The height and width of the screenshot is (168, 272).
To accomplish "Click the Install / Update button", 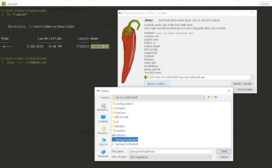I will (242, 84).
